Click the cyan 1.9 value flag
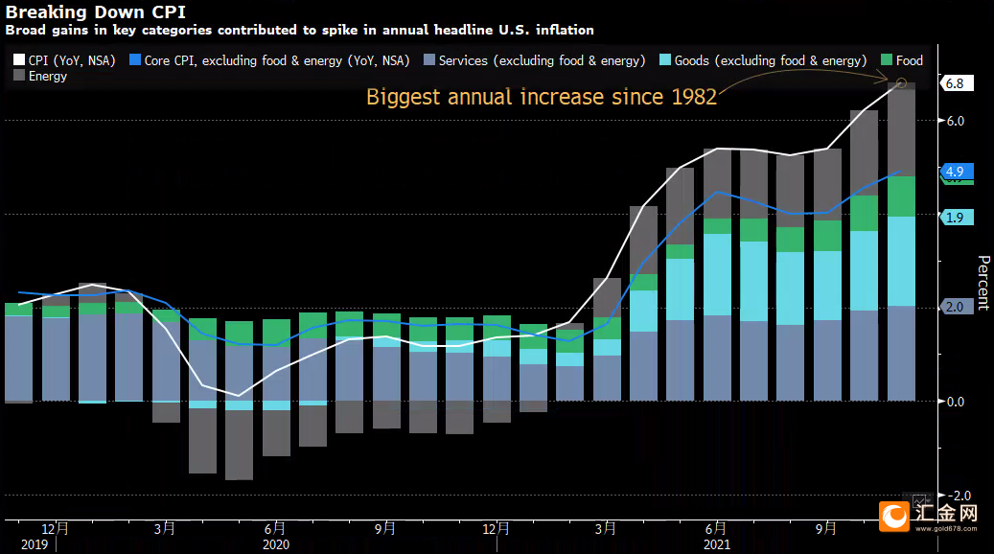Screen dimensions: 994x554 pyautogui.click(x=956, y=218)
